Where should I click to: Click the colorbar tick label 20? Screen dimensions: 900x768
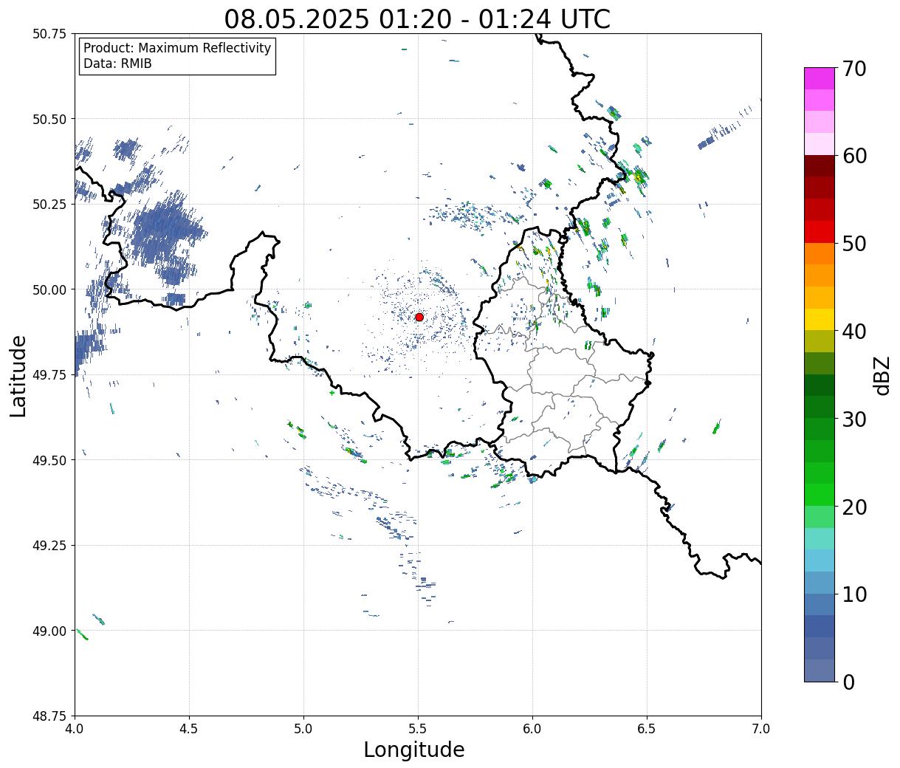click(x=854, y=507)
